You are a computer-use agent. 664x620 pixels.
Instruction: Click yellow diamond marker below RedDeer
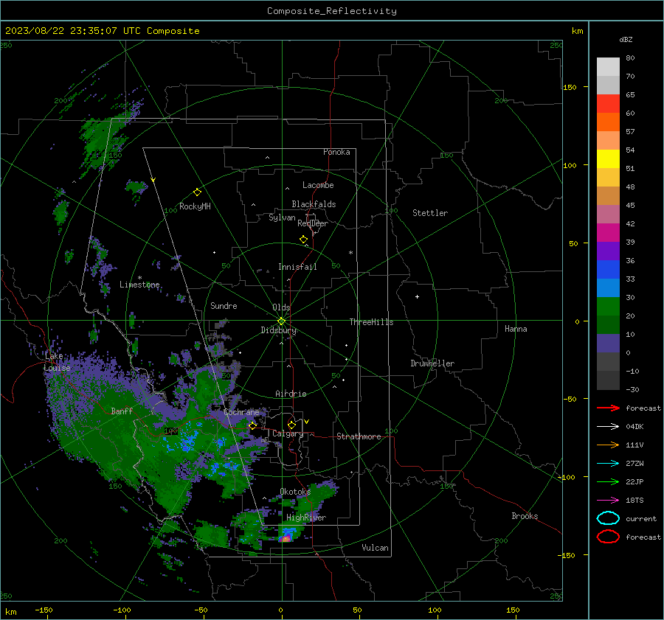tap(304, 240)
